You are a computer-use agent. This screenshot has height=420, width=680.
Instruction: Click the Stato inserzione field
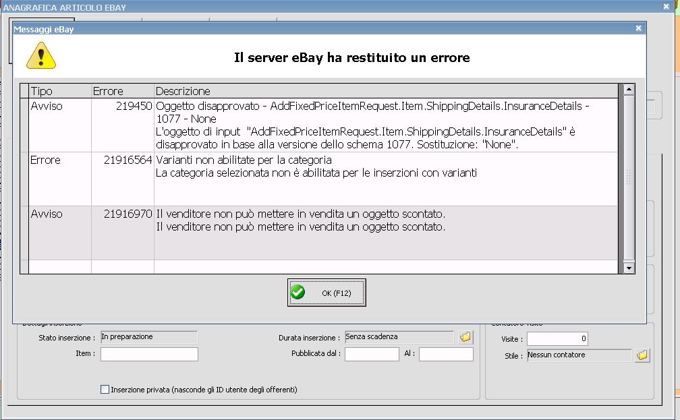148,337
